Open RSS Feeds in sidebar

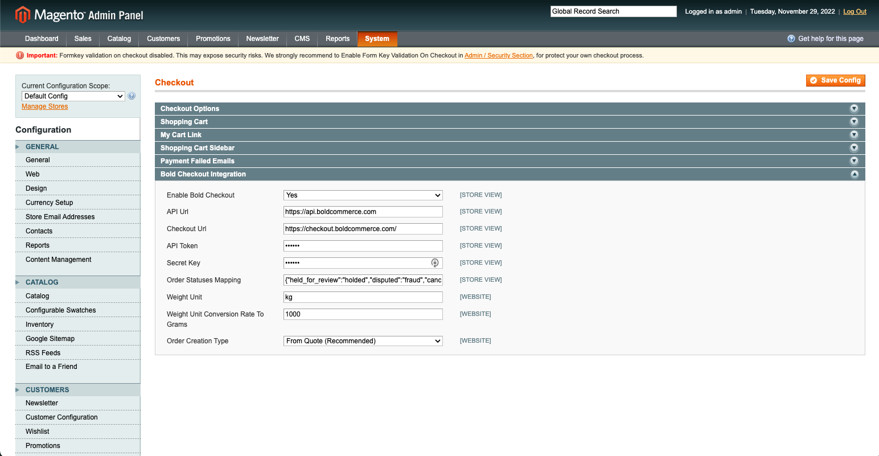(x=77, y=353)
